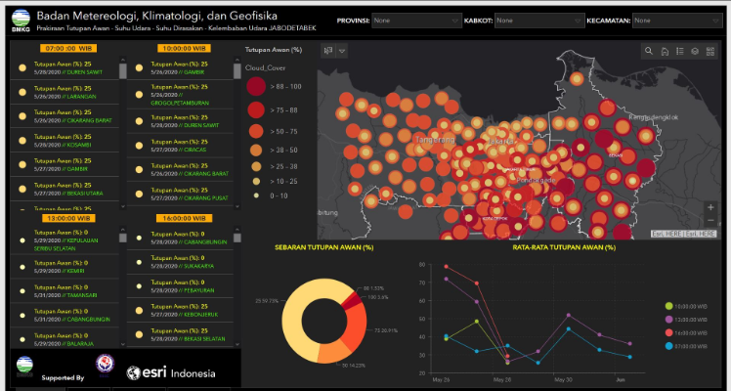Select GAMBIR entry in 10:00:00 list
731x391 pixels.
(181, 68)
